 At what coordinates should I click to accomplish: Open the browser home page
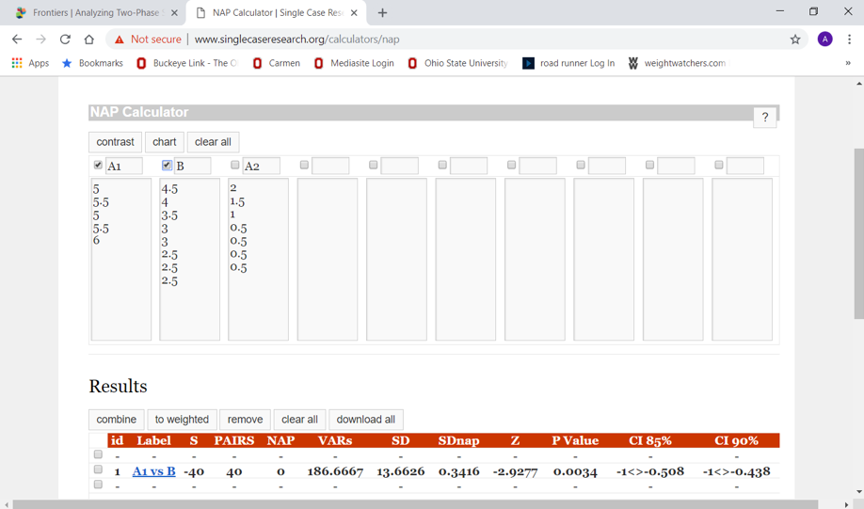tap(89, 40)
